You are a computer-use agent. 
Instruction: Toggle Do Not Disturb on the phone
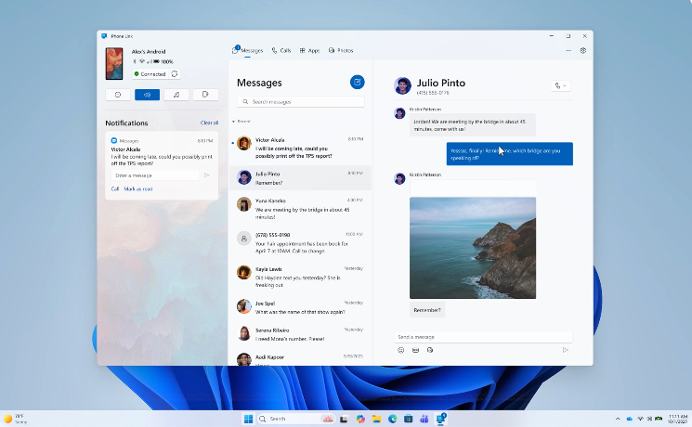point(118,95)
